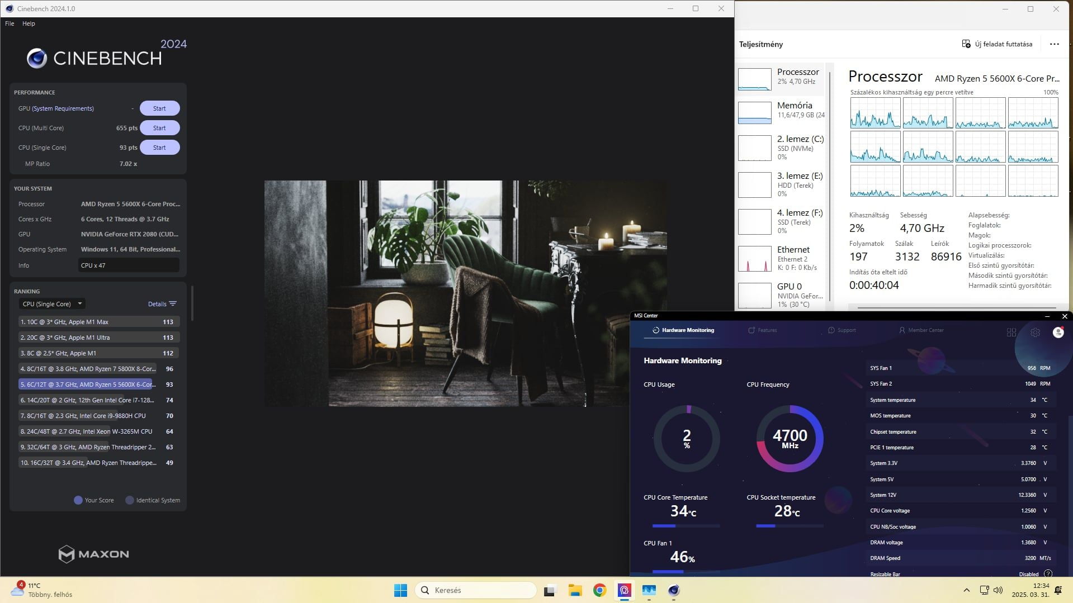Click the CPU Fan 1 percentage bar
Viewport: 1073px width, 603px height.
[x=686, y=571]
